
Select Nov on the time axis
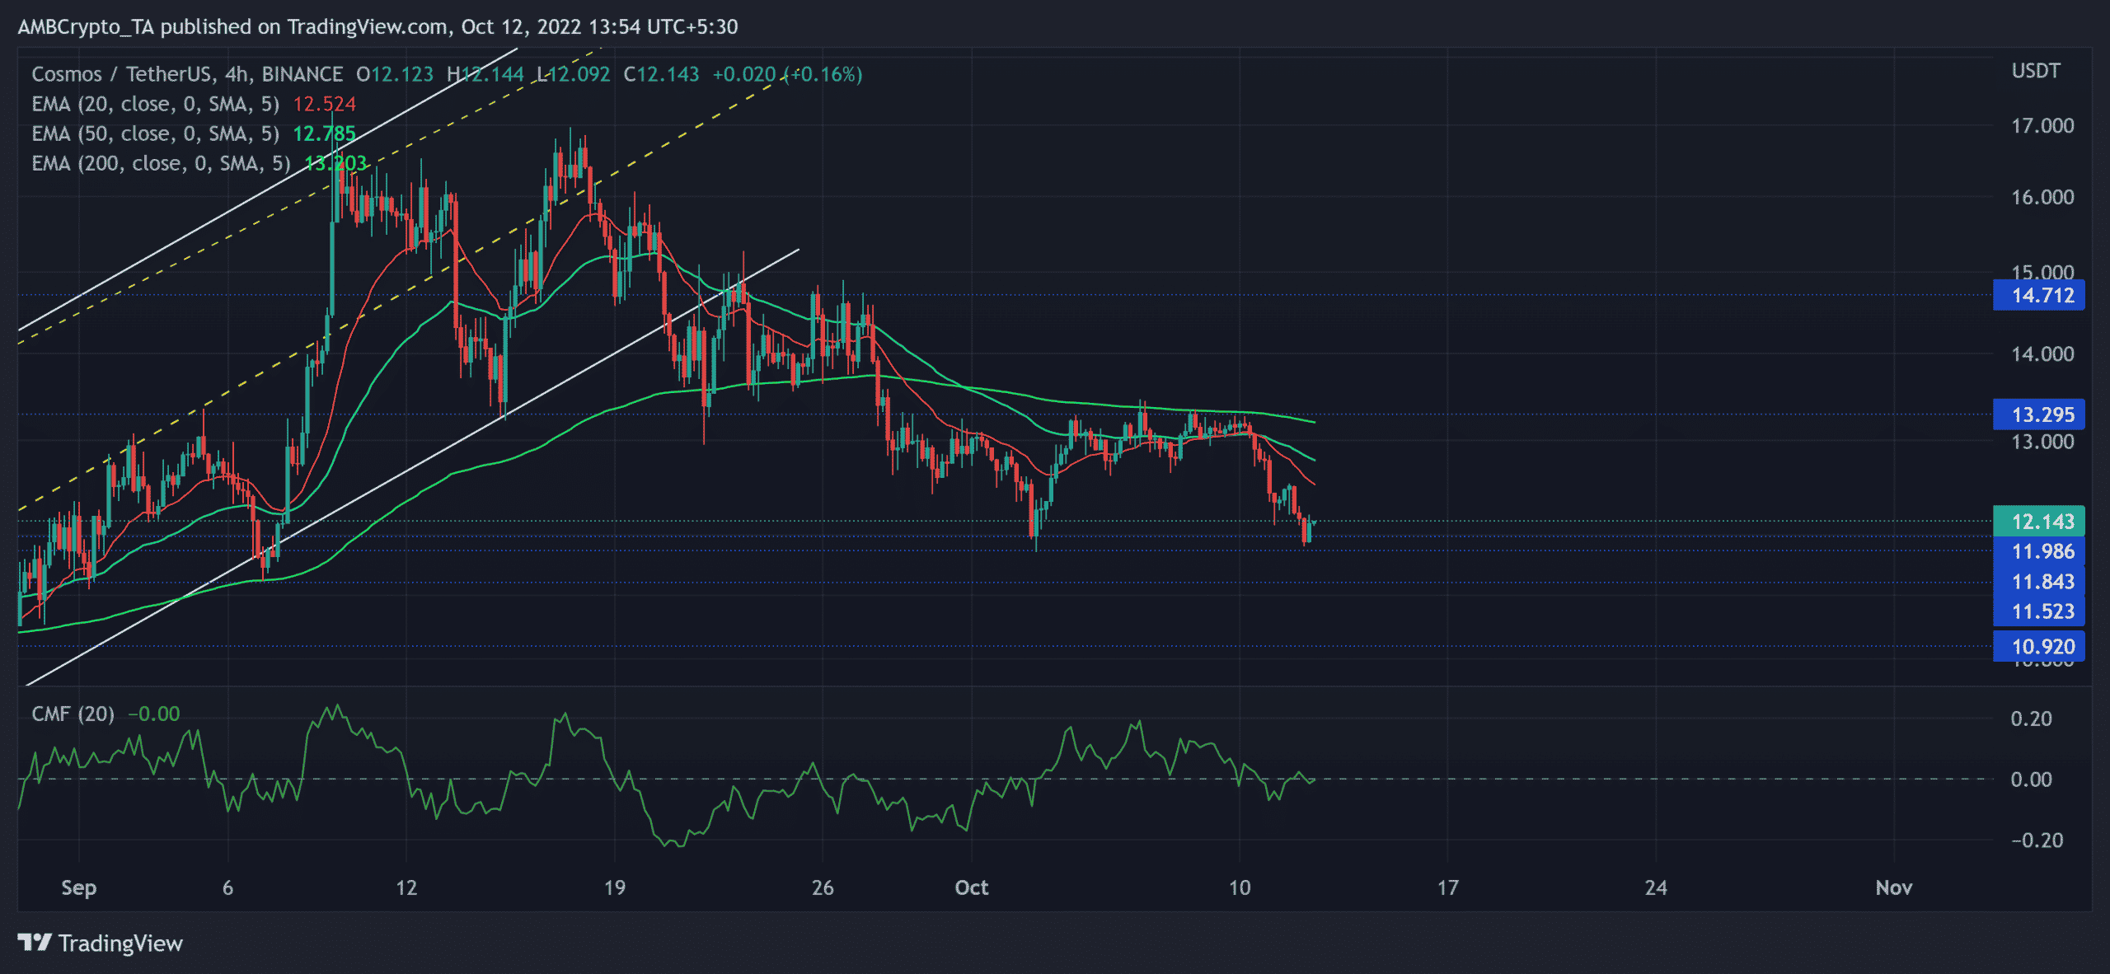click(x=1895, y=888)
